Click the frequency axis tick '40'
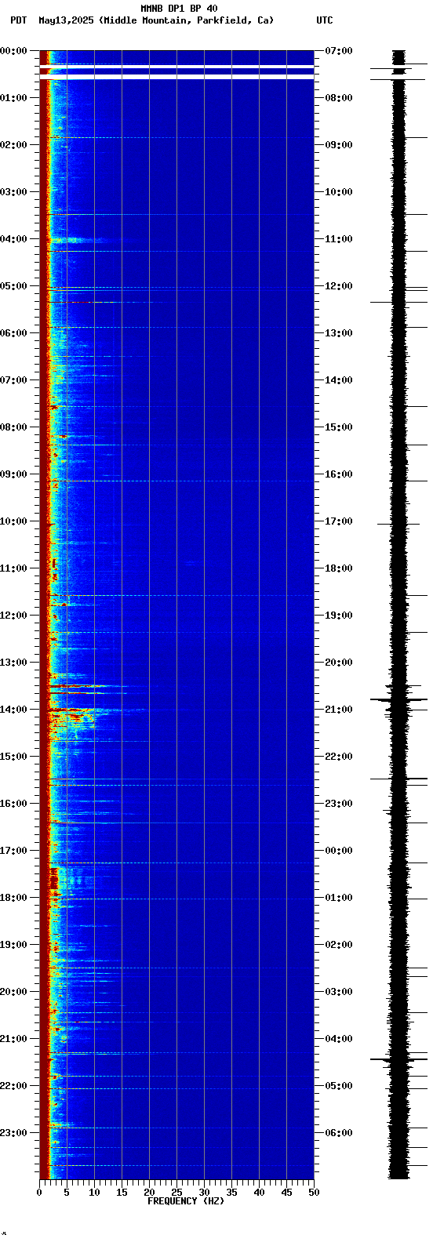The width and height of the screenshot is (433, 1242). [259, 1193]
